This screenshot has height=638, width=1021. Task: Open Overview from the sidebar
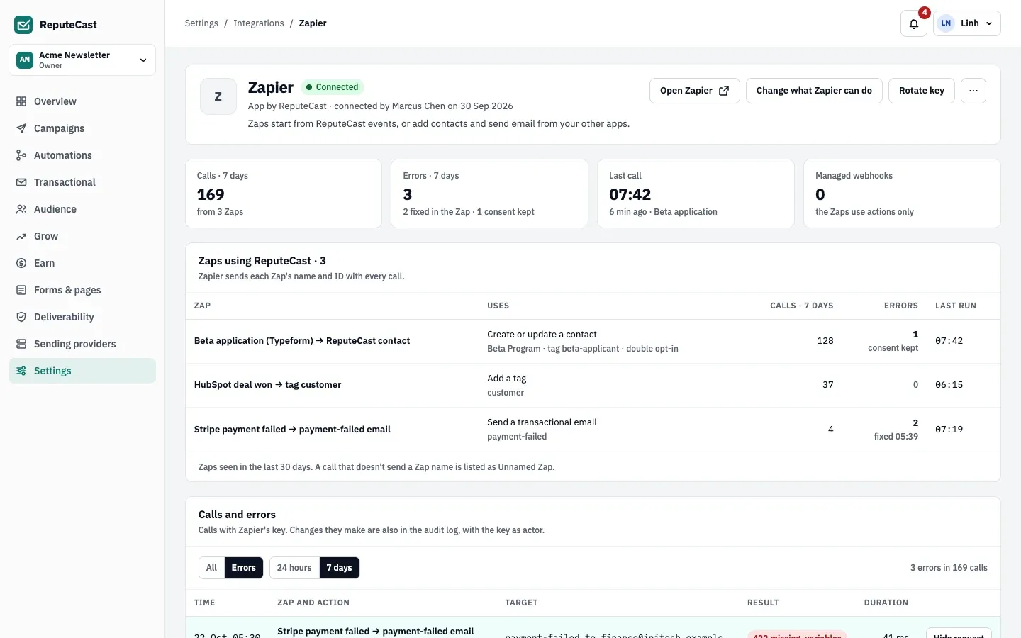[x=82, y=101]
